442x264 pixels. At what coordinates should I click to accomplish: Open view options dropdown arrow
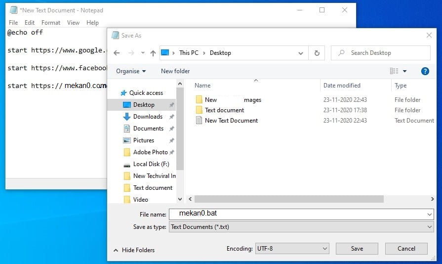405,71
